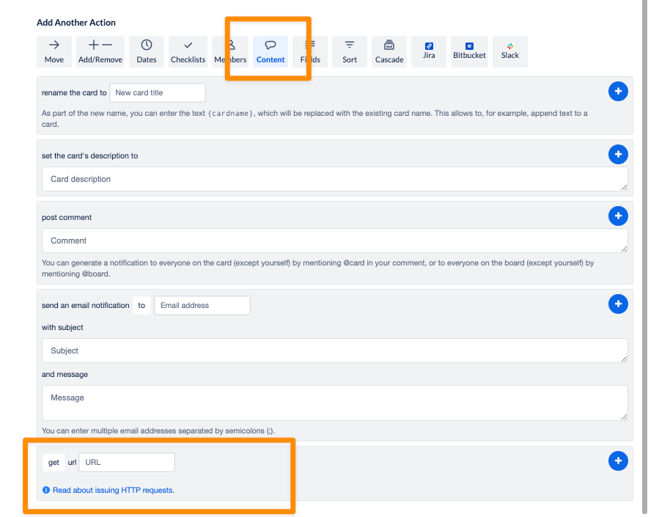Click the Email address field
This screenshot has width=659, height=517.
click(202, 305)
